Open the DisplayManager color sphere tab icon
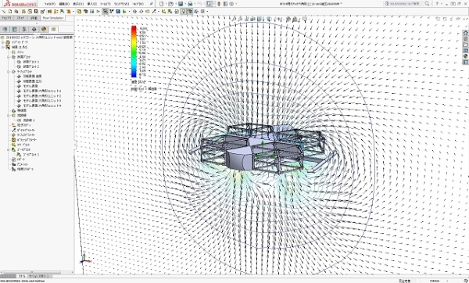Viewport: 469px width, 283px height. click(44, 29)
